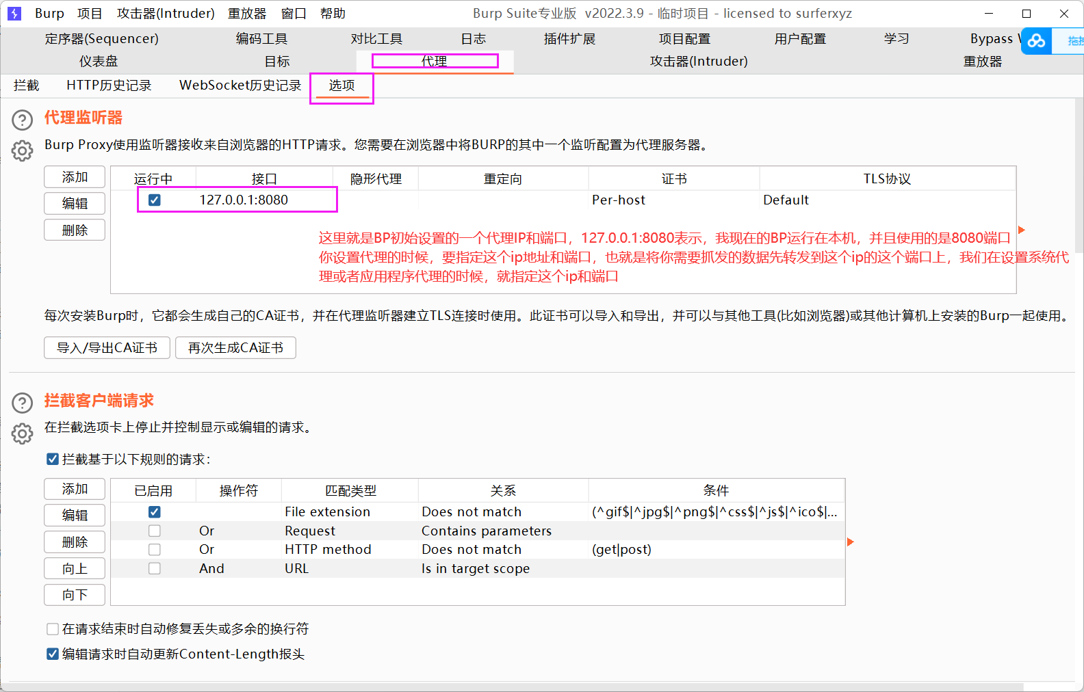
Task: Switch to the 对比工具 tab
Action: point(376,39)
